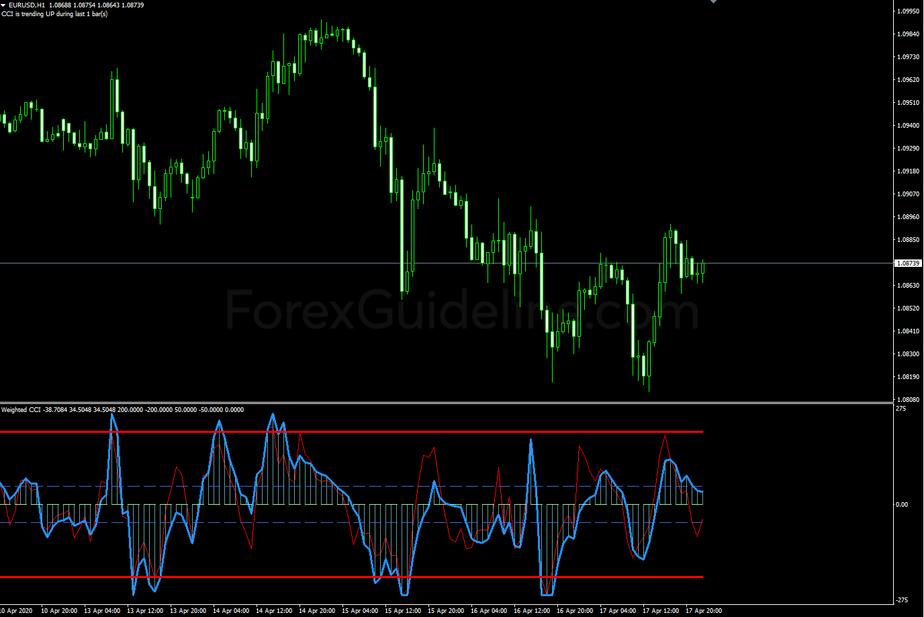
Task: Click the '14 Apr 12:00' time label
Action: pos(274,611)
